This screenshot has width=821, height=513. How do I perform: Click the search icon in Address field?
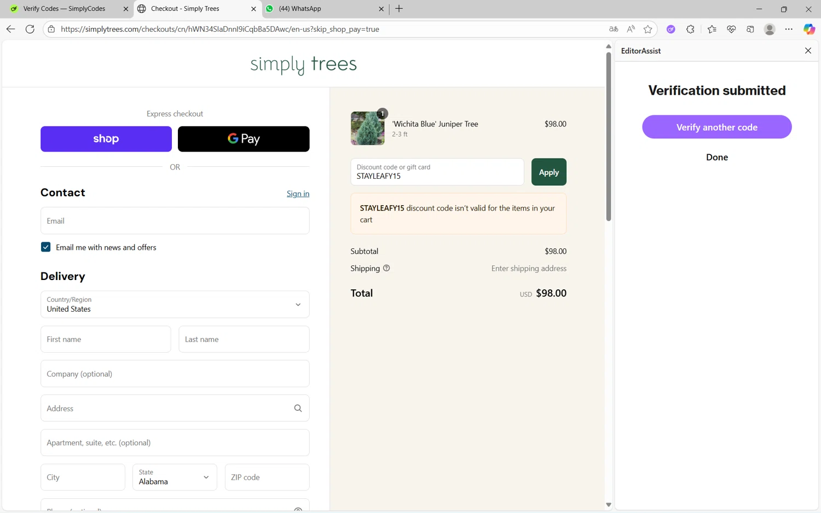coord(298,408)
